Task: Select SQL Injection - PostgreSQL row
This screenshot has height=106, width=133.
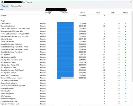Action: [66, 65]
